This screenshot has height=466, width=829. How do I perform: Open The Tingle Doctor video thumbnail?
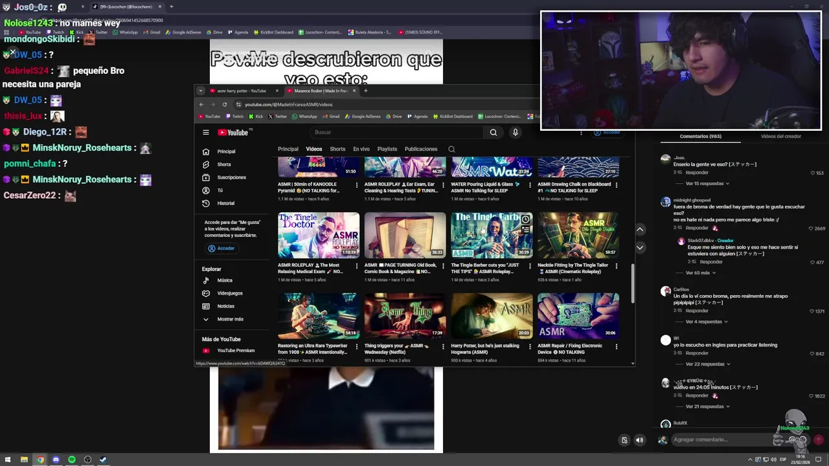tap(319, 235)
